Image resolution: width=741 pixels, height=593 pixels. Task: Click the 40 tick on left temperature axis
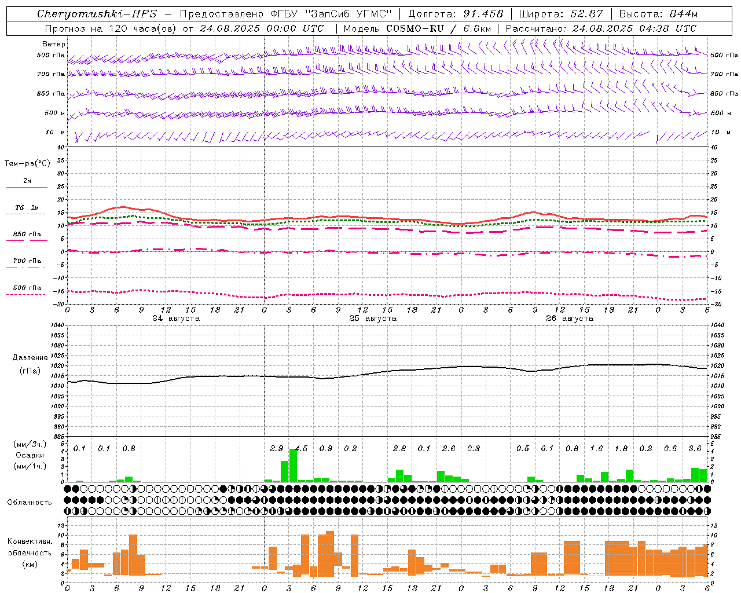tap(61, 147)
